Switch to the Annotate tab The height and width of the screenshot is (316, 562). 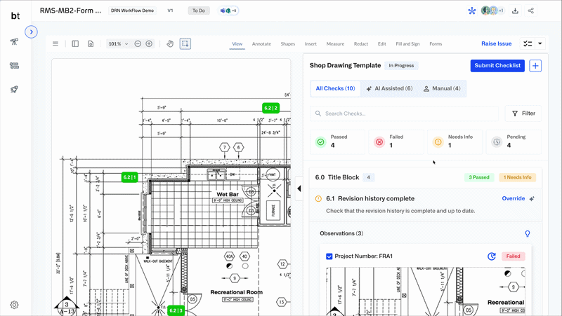[261, 44]
